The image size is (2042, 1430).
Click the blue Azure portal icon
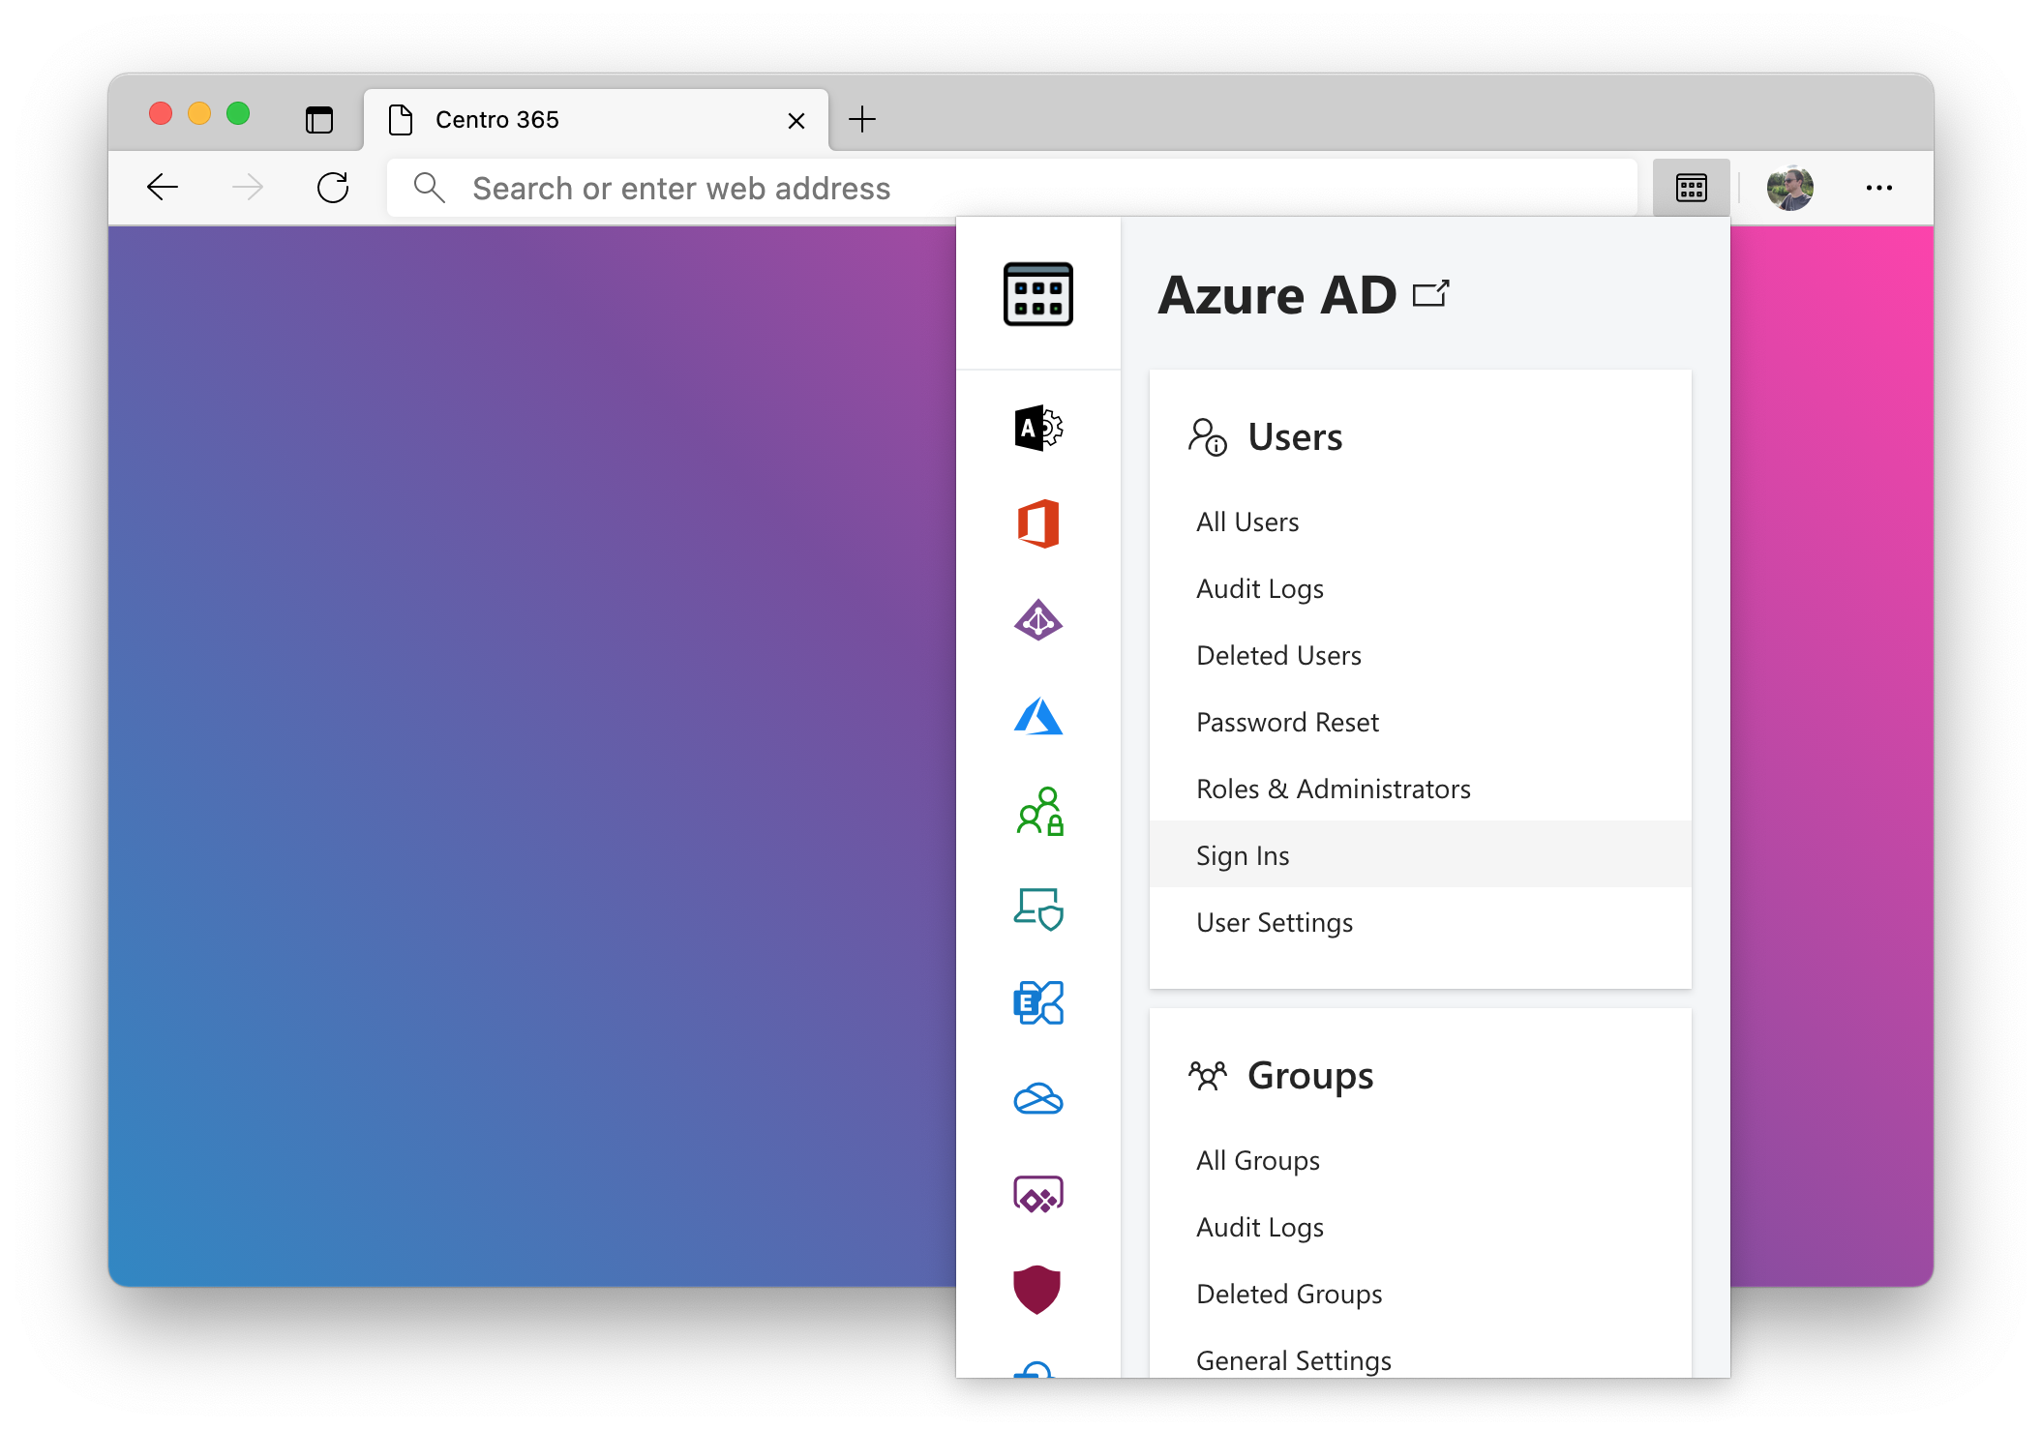[1037, 716]
